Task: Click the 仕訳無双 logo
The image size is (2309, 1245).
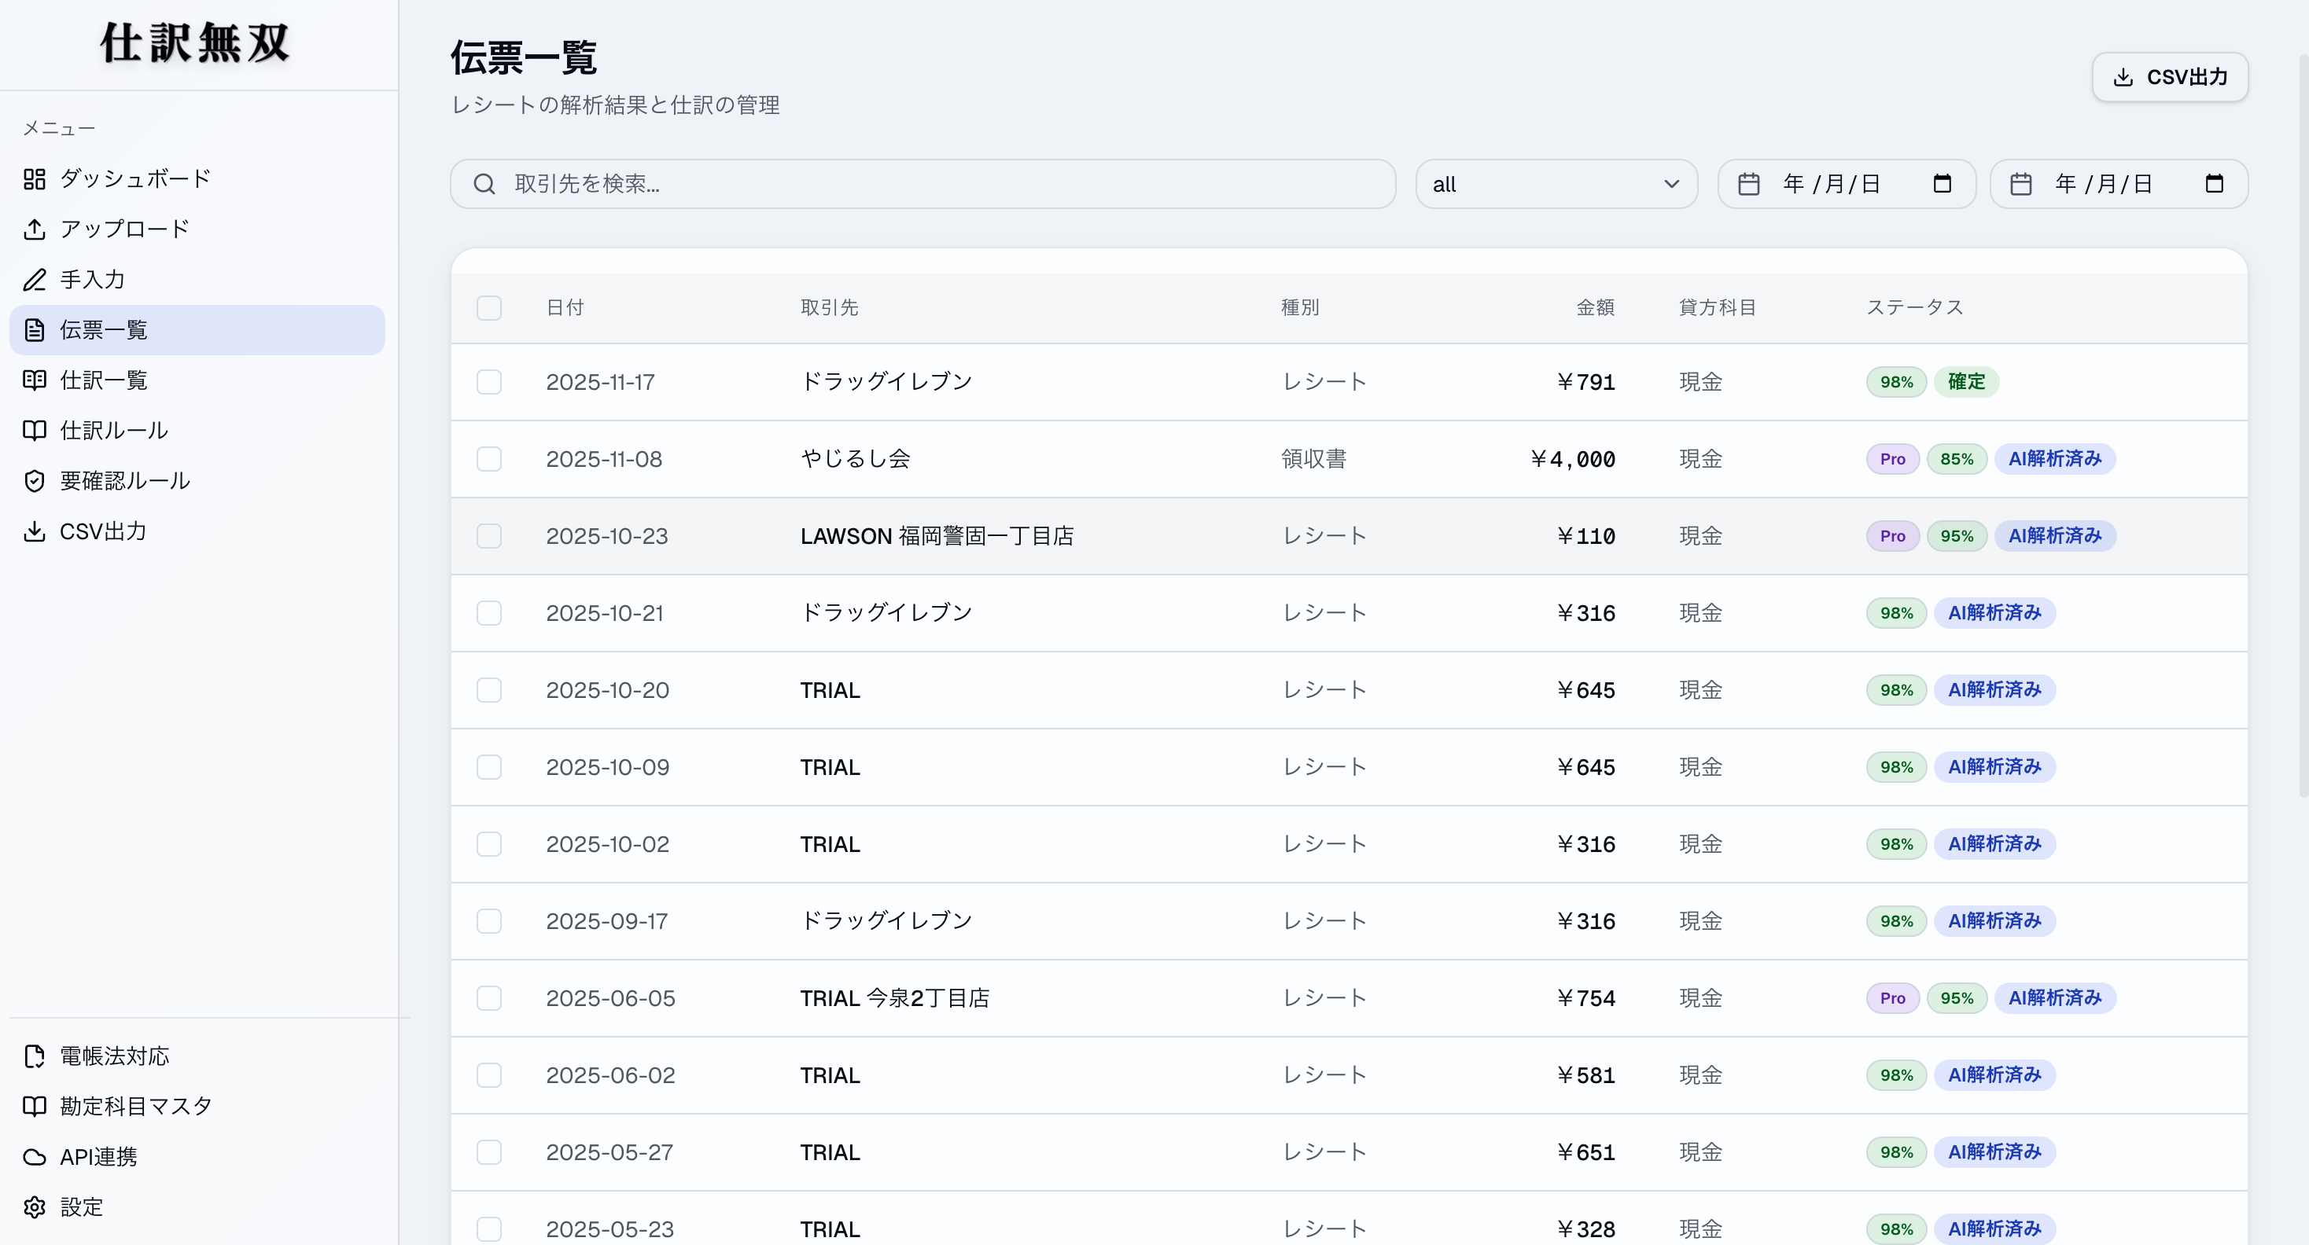Action: [195, 43]
